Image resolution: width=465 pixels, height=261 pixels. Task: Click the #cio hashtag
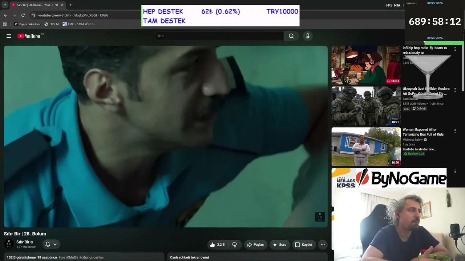pyautogui.click(x=62, y=257)
